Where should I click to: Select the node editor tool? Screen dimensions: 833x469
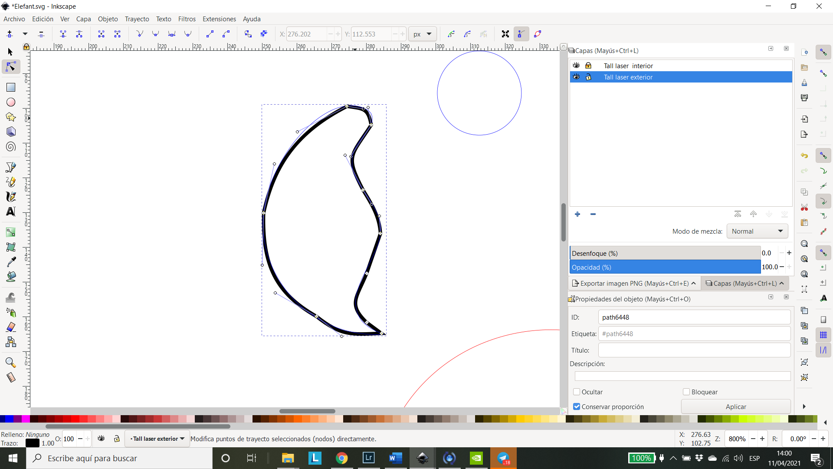point(10,67)
